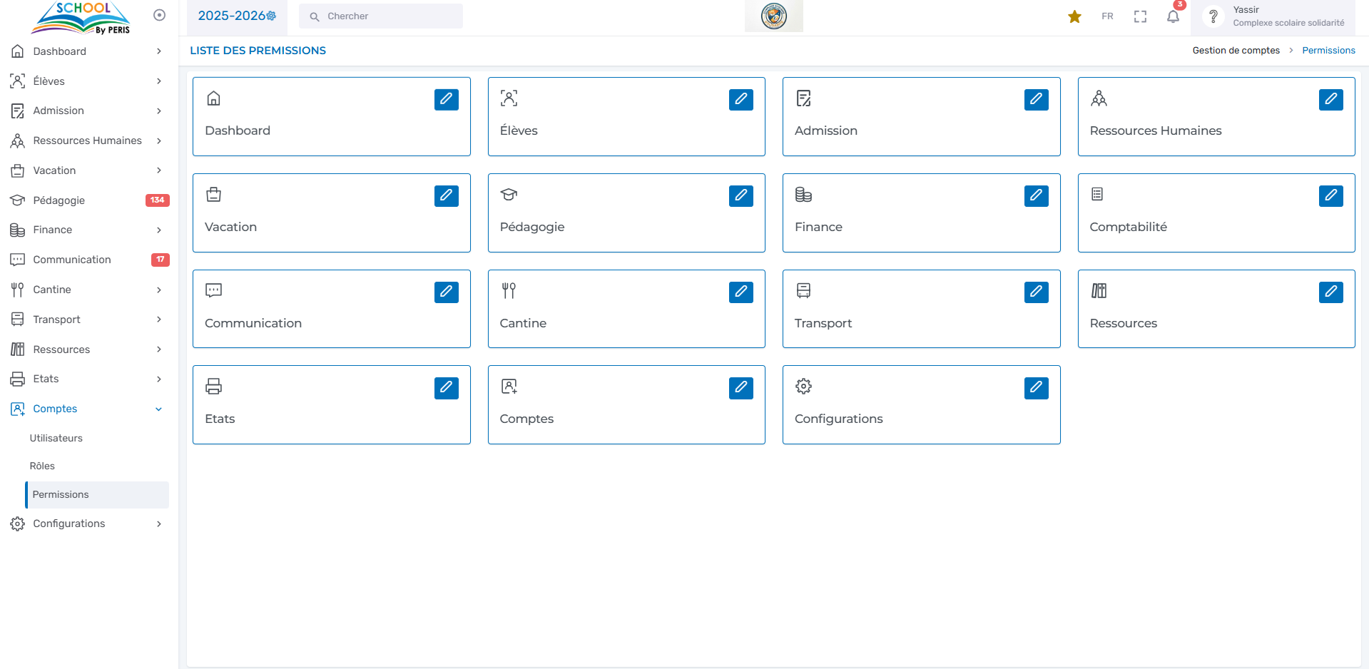The image size is (1369, 669).
Task: Open the Pédagogie sidebar icon with badge 134
Action: coord(18,200)
